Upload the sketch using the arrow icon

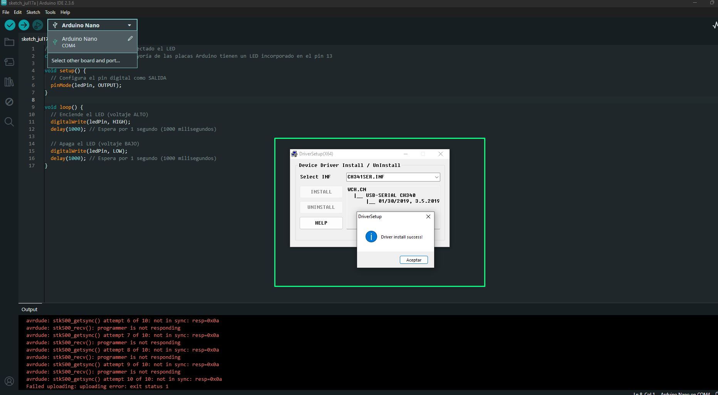pos(23,25)
